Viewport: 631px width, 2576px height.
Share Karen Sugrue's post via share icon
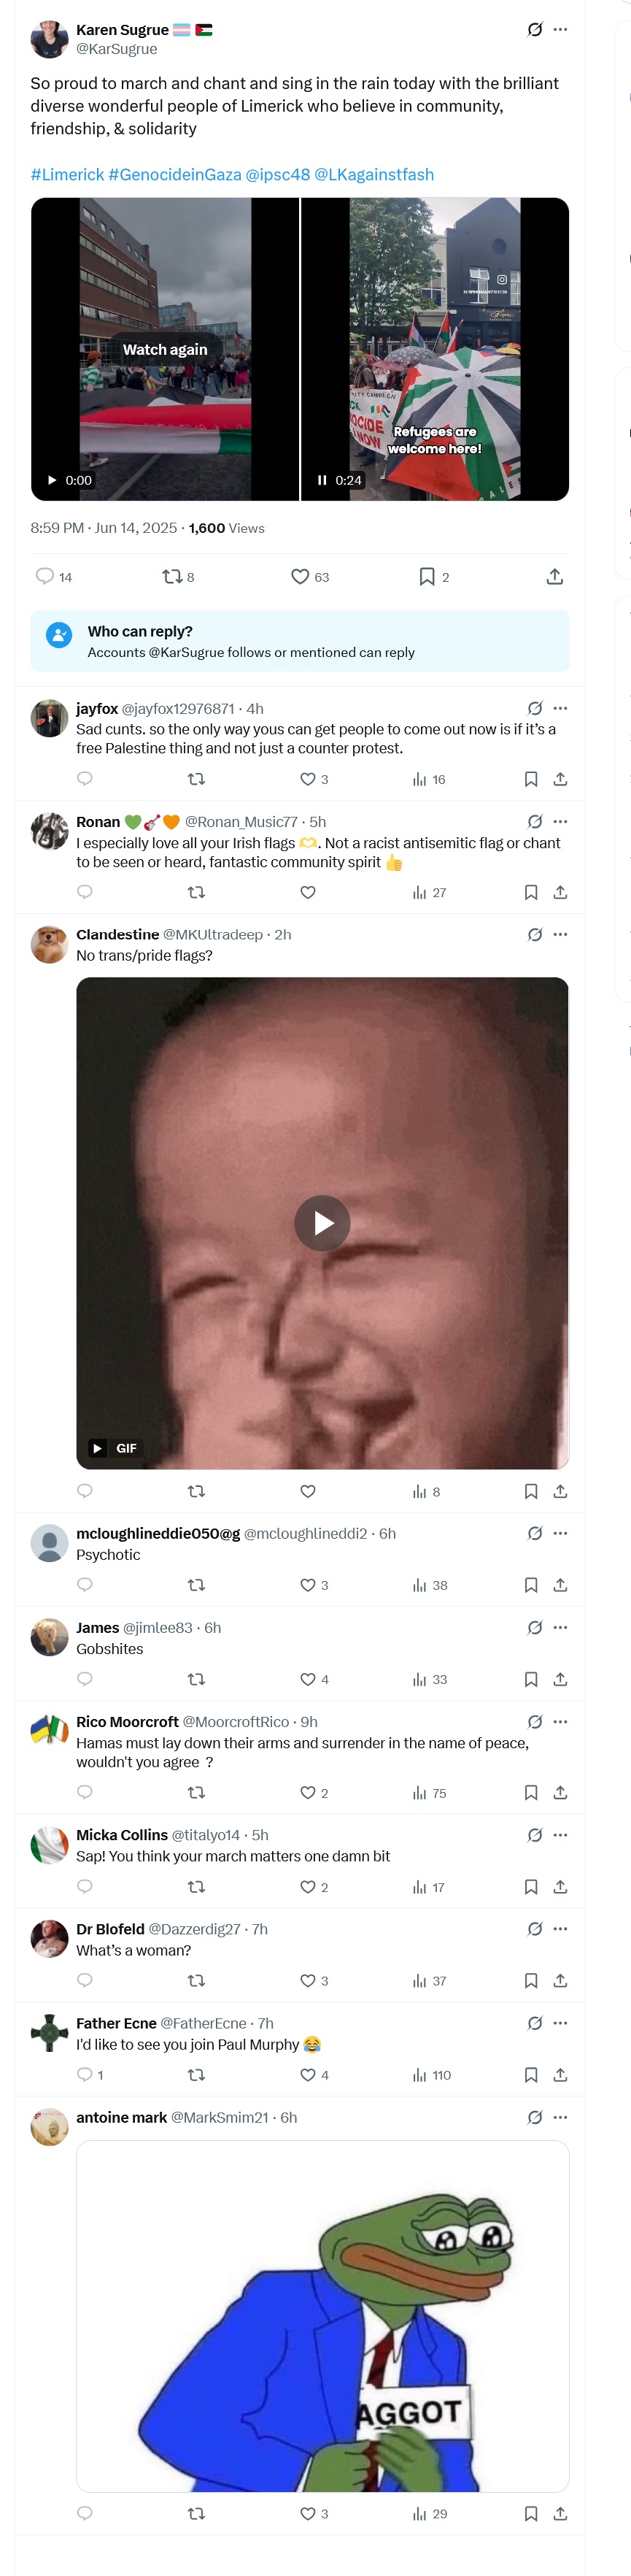[555, 576]
